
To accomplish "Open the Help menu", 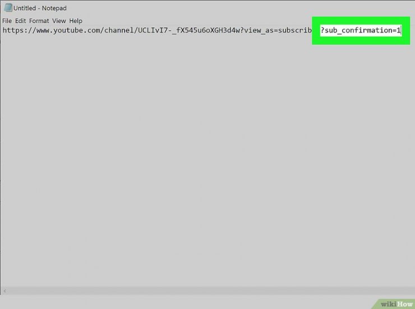I will (x=76, y=21).
